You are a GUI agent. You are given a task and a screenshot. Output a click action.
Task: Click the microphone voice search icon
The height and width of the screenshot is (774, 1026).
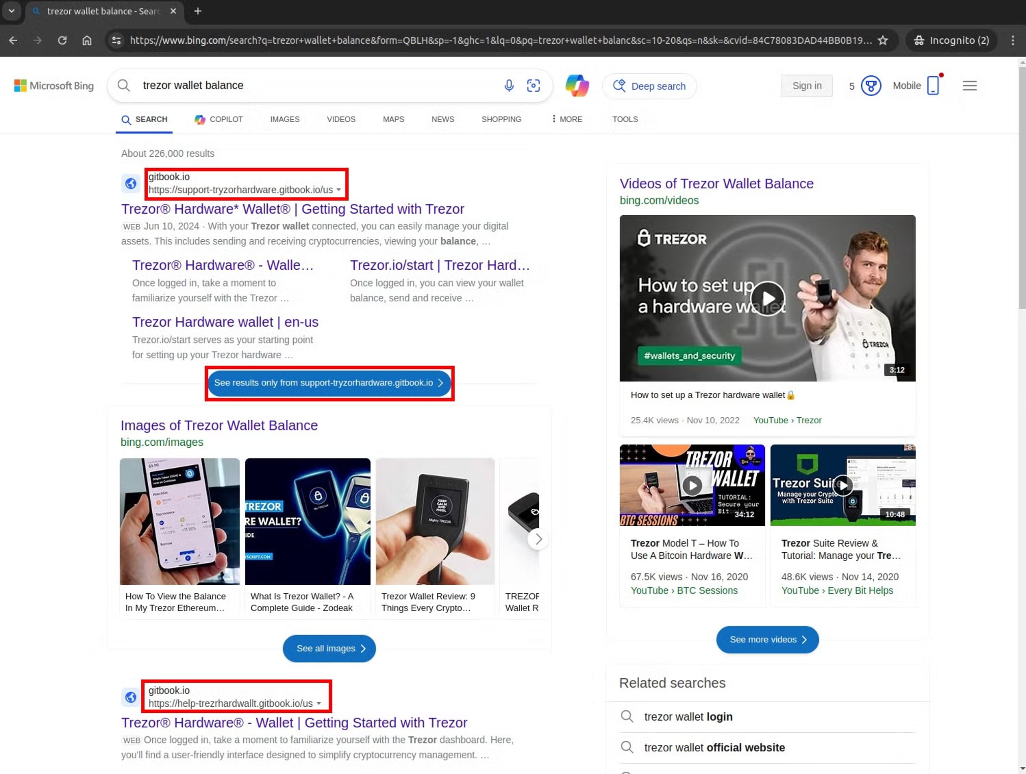click(x=509, y=86)
